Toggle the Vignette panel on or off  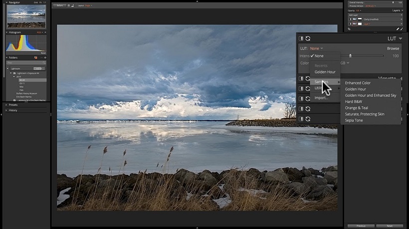[x=301, y=78]
